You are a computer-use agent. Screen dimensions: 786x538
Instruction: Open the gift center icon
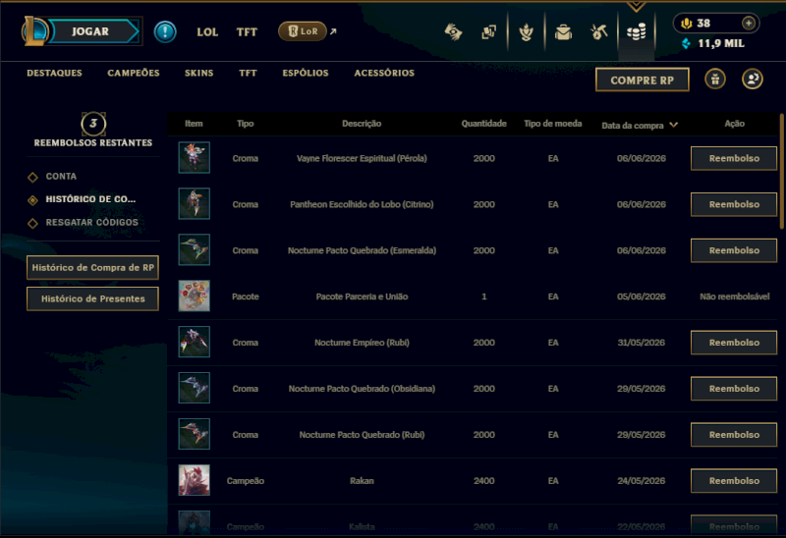click(x=715, y=80)
